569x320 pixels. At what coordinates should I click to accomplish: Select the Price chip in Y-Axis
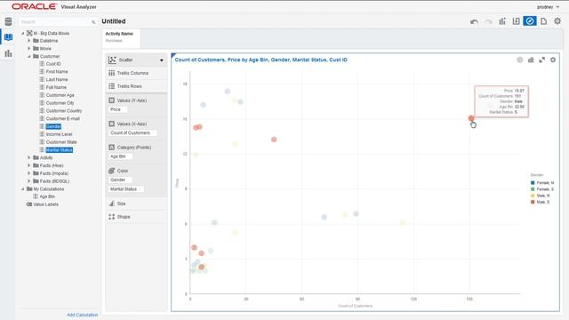[118, 109]
